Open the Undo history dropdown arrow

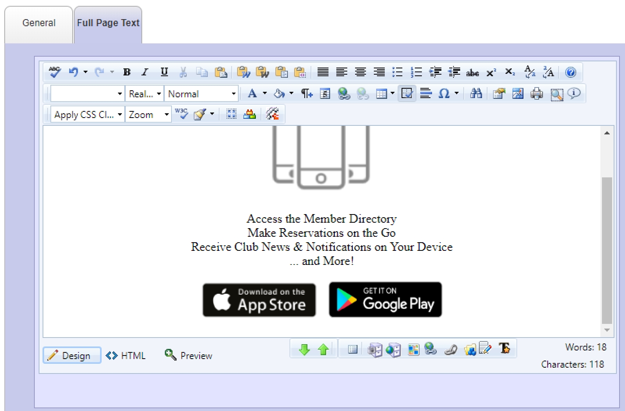pyautogui.click(x=85, y=72)
